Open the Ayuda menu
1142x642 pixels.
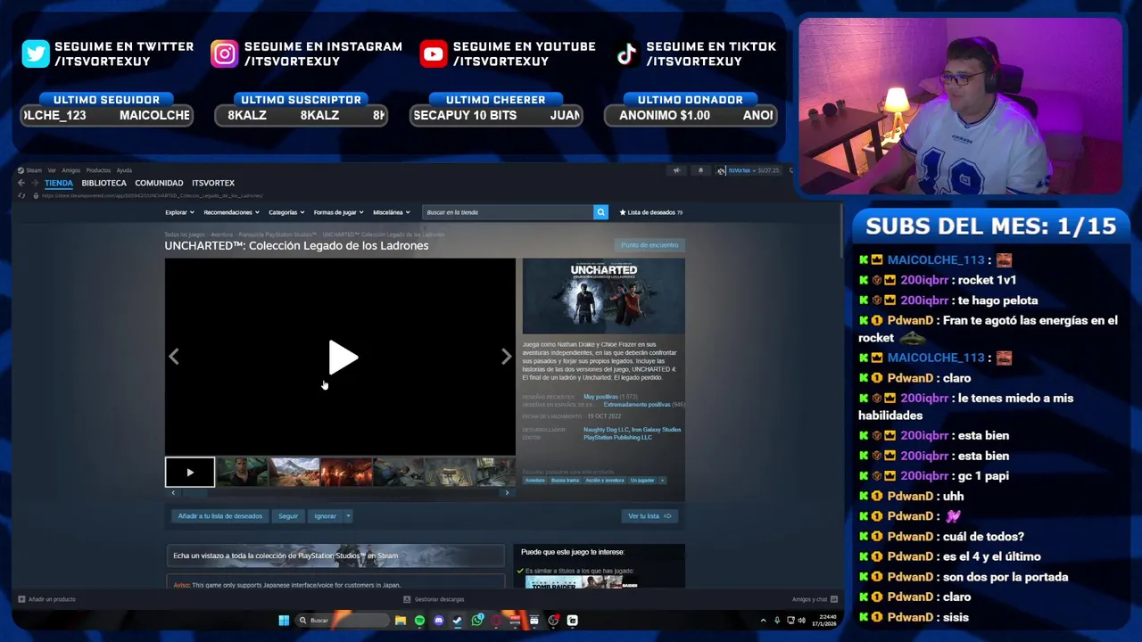[x=124, y=170]
